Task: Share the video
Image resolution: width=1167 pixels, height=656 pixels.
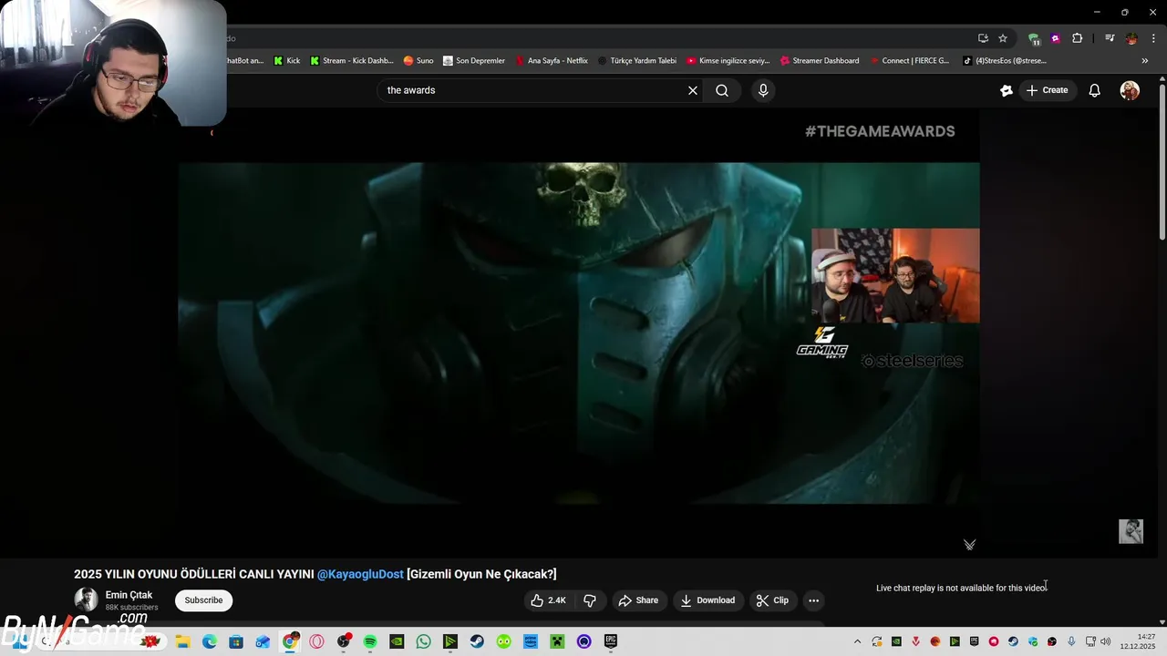Action: tap(638, 600)
